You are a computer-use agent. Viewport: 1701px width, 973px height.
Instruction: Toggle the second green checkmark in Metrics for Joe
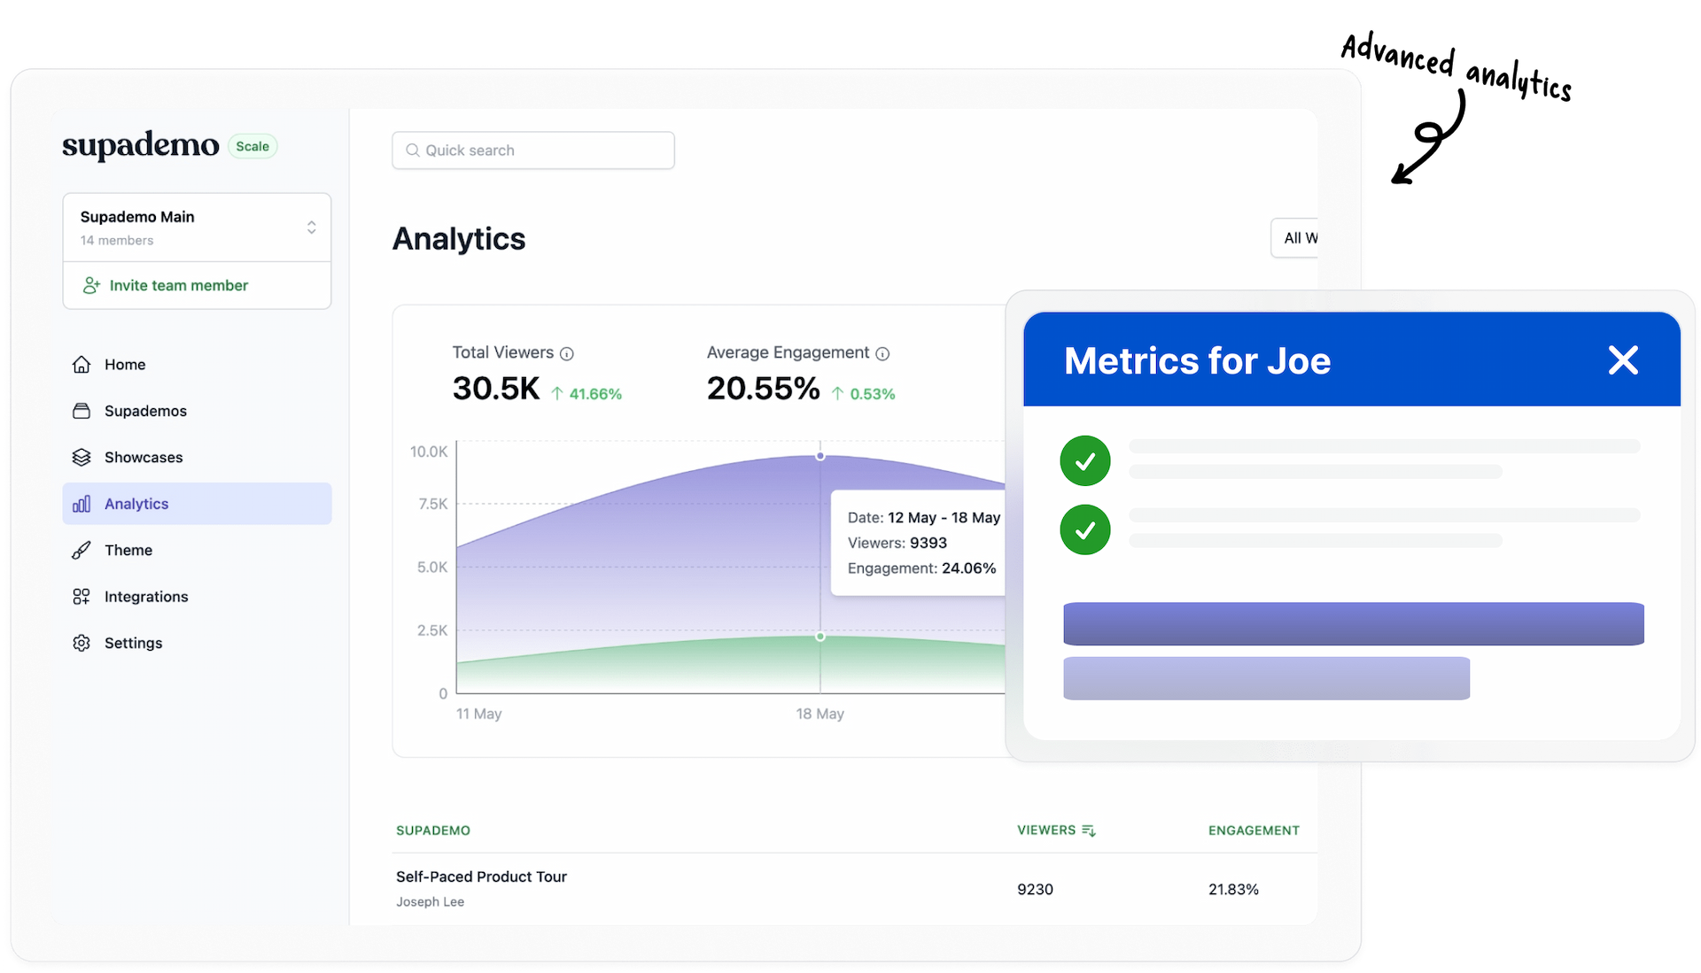point(1085,529)
